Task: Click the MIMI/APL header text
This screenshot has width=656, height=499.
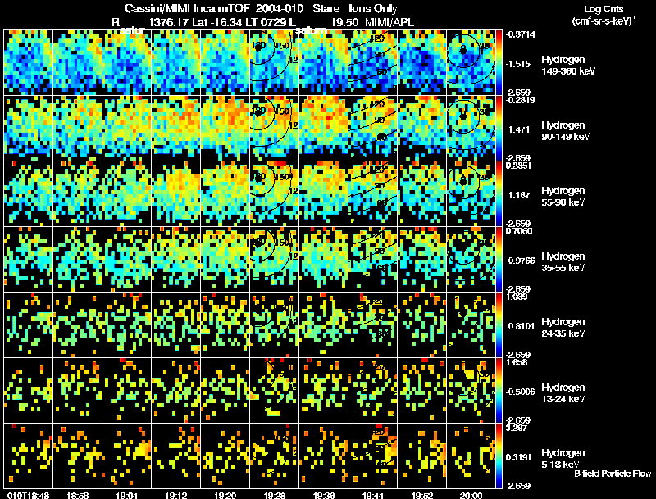Action: coord(389,22)
